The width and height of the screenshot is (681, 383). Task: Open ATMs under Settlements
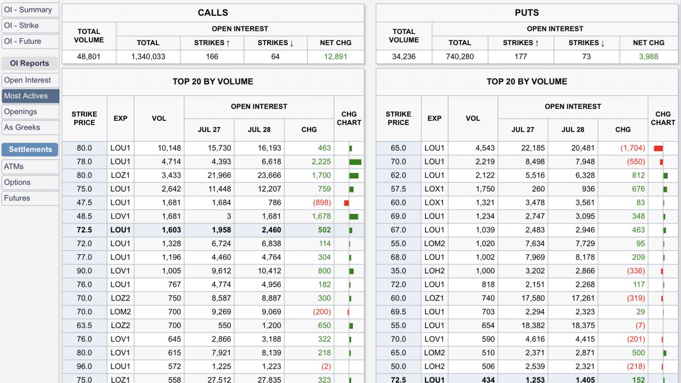click(x=14, y=166)
